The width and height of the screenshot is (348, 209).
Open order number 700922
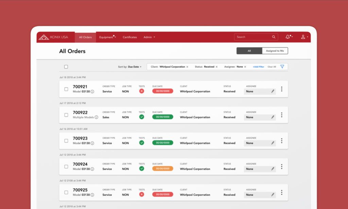tap(80, 112)
